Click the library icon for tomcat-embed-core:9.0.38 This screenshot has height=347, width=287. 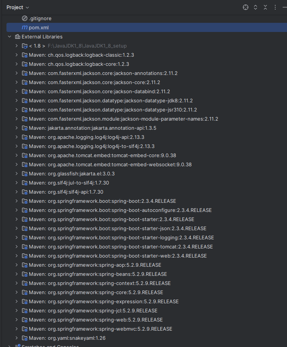(25, 156)
